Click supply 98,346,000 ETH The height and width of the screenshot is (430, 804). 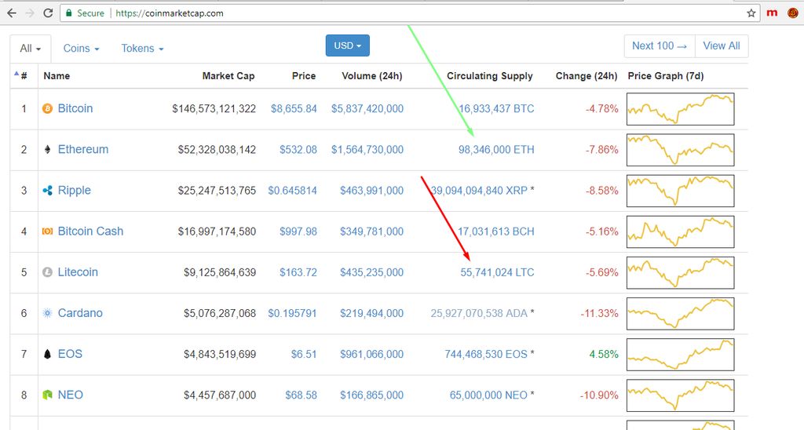click(496, 150)
